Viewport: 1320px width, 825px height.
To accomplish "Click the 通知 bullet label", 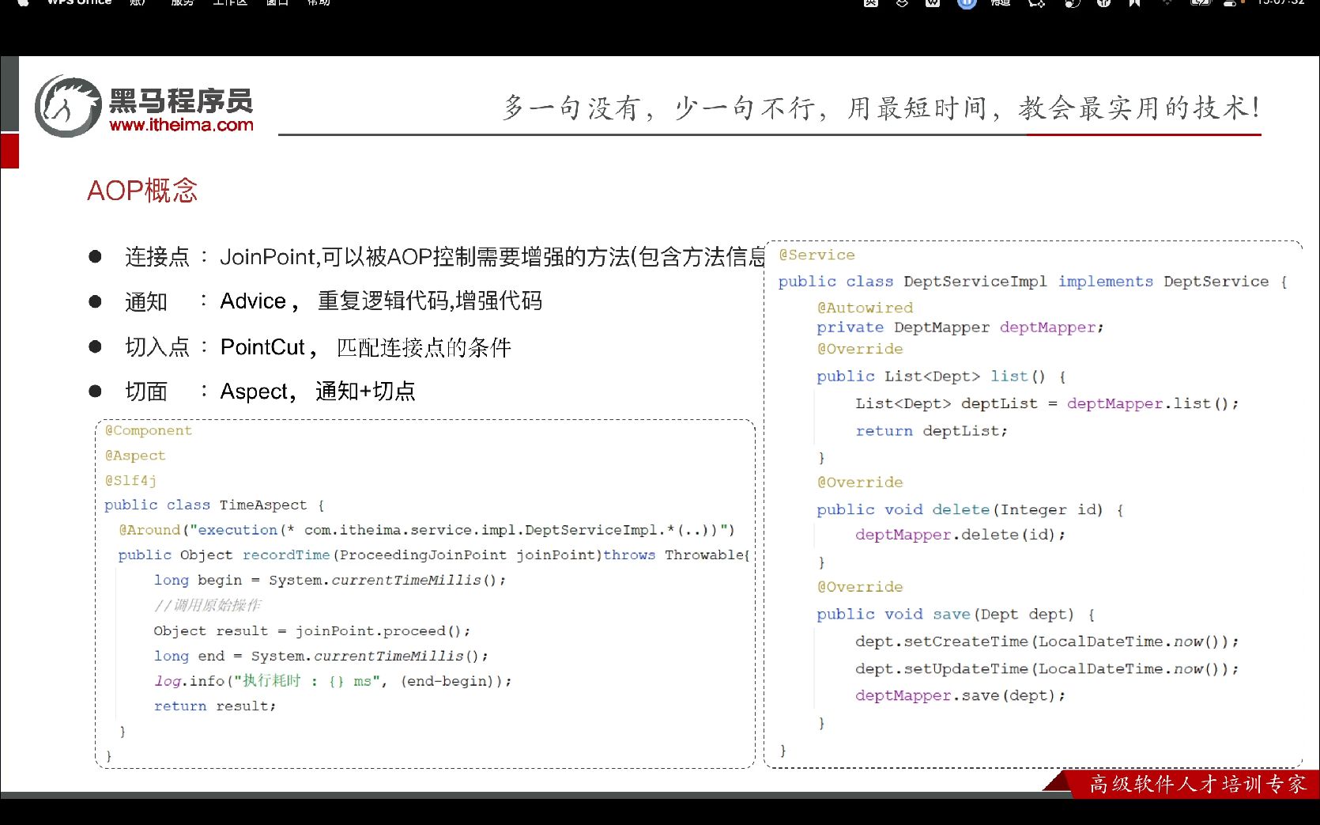I will coord(146,301).
